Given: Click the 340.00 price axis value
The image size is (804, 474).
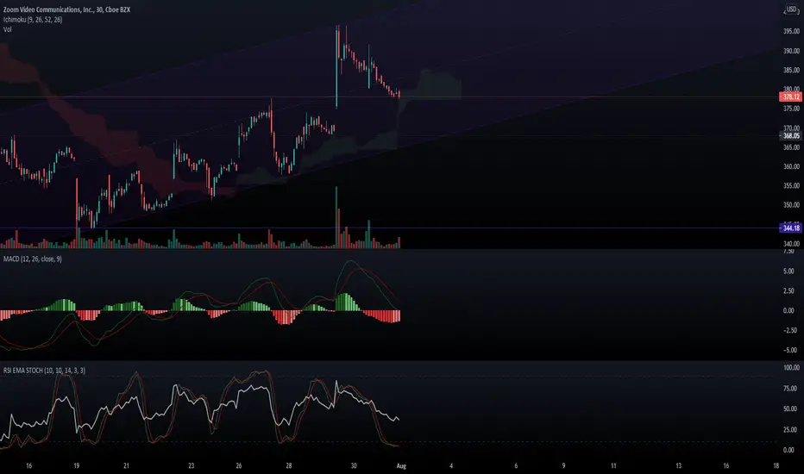Looking at the screenshot, I should tap(791, 244).
